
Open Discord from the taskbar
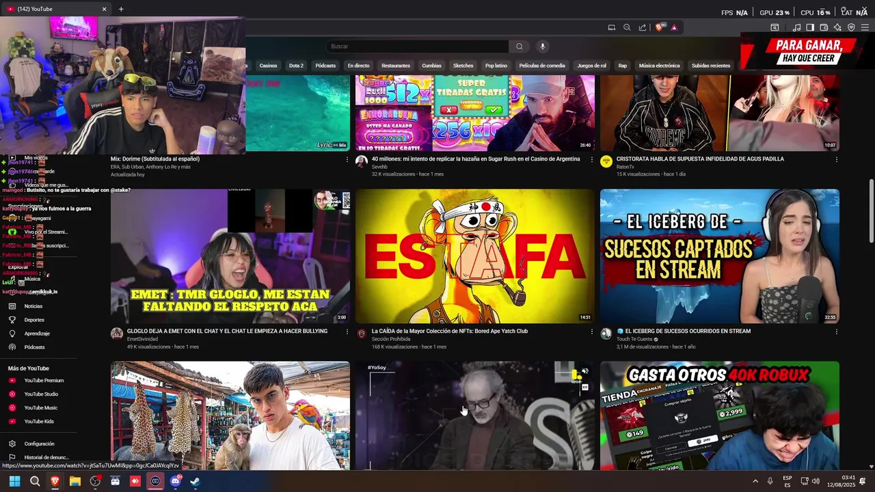[176, 481]
